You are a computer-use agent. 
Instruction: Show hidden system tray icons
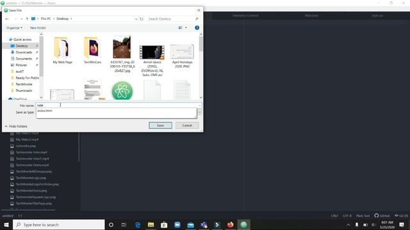point(348,224)
